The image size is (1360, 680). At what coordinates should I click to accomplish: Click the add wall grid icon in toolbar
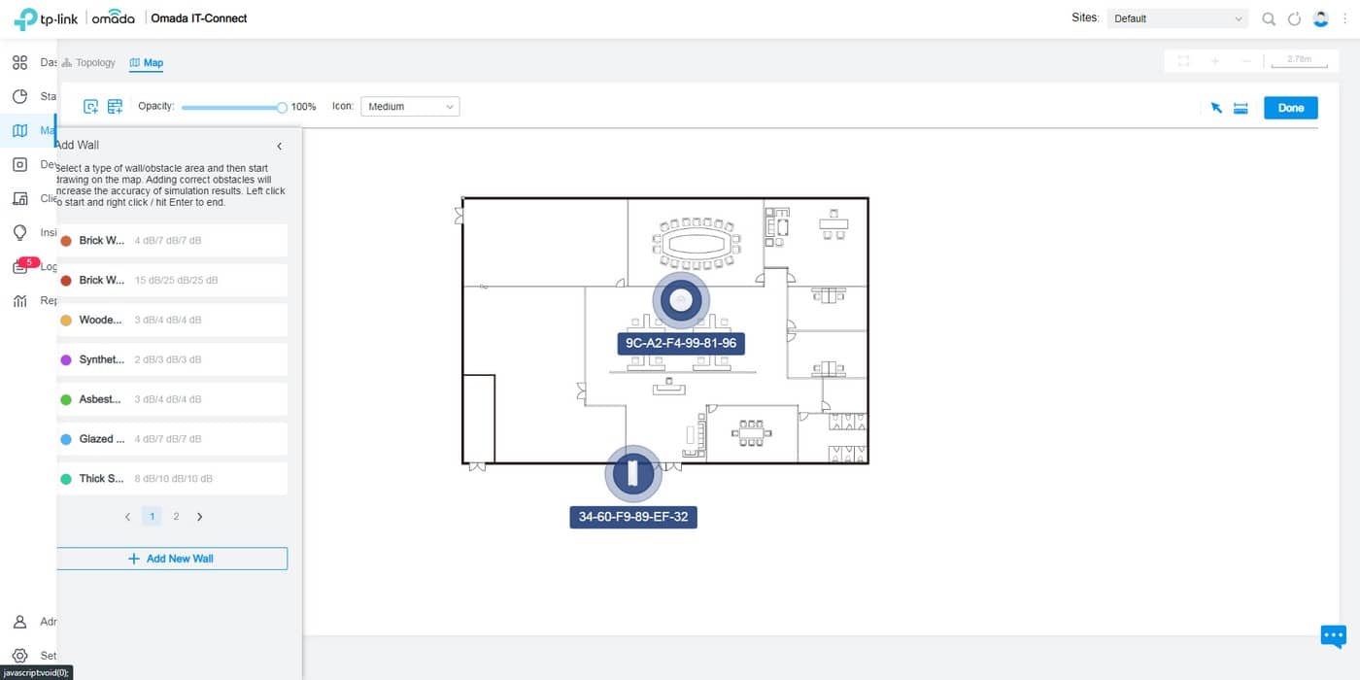(x=115, y=107)
